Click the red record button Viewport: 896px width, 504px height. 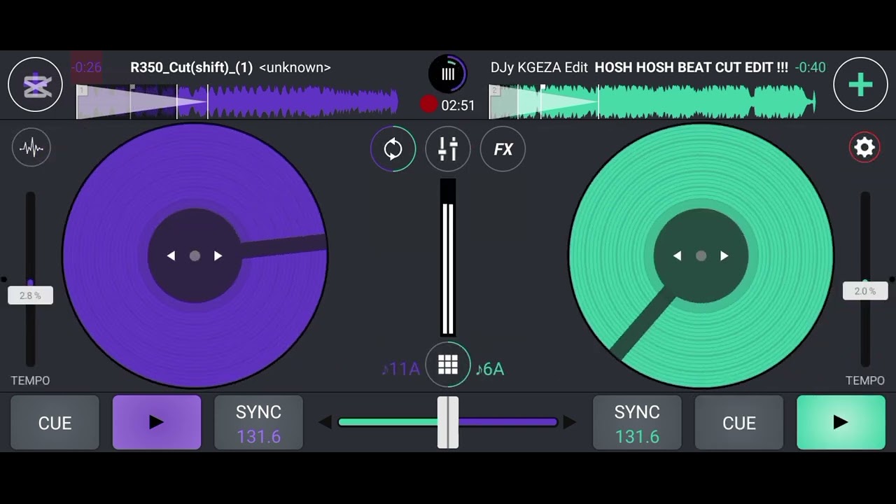(428, 105)
